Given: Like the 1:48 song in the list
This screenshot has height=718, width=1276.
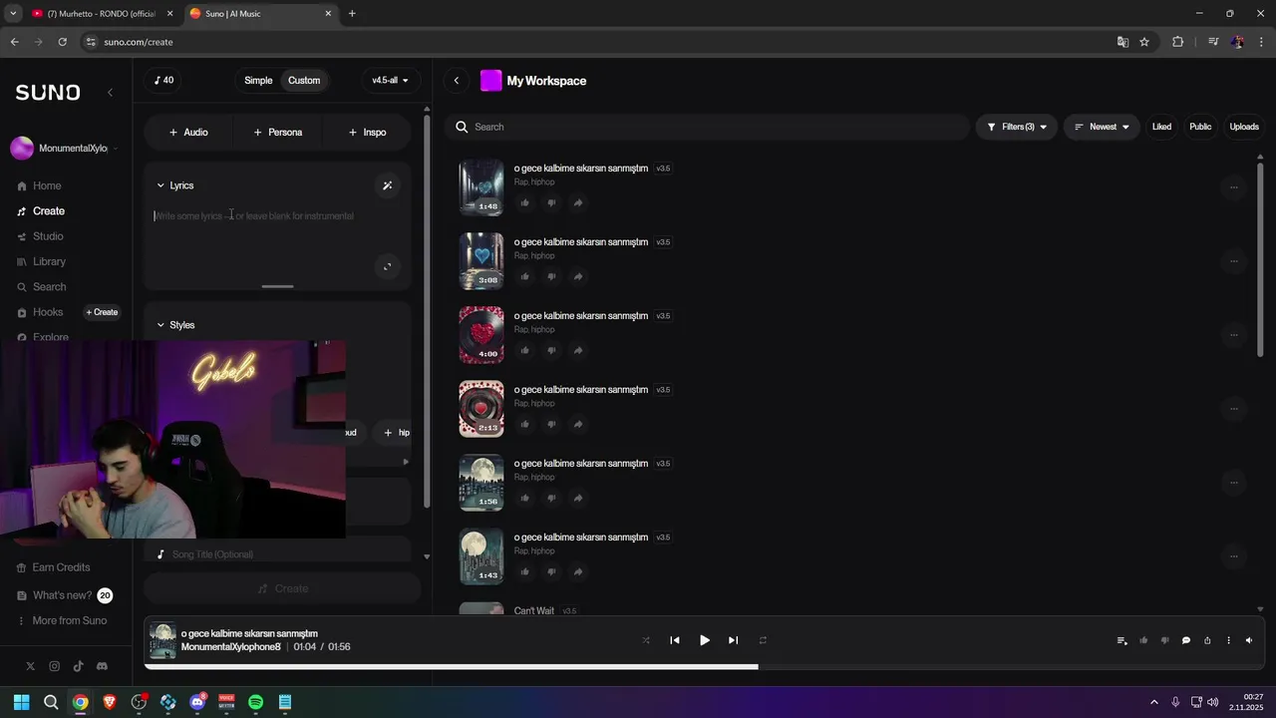Looking at the screenshot, I should (x=525, y=202).
